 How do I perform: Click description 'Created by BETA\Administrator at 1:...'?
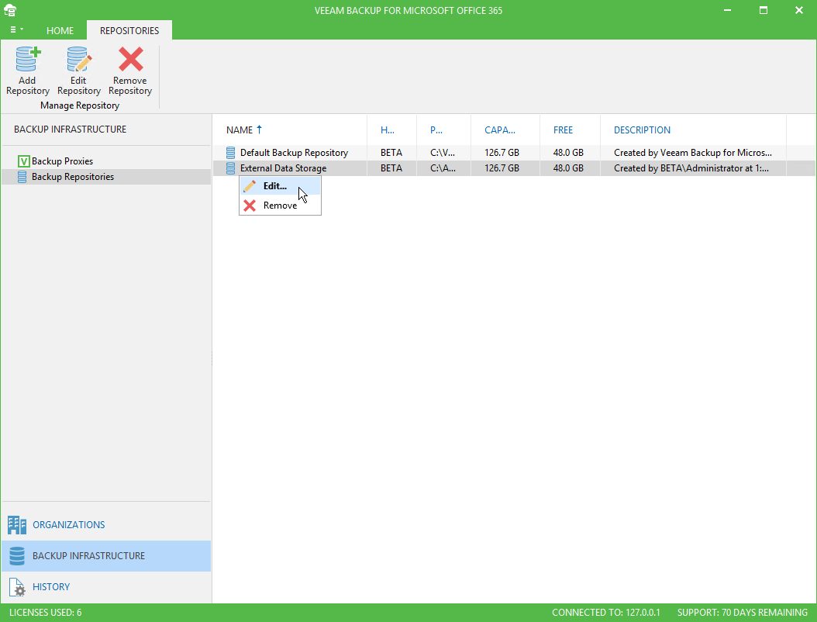691,168
